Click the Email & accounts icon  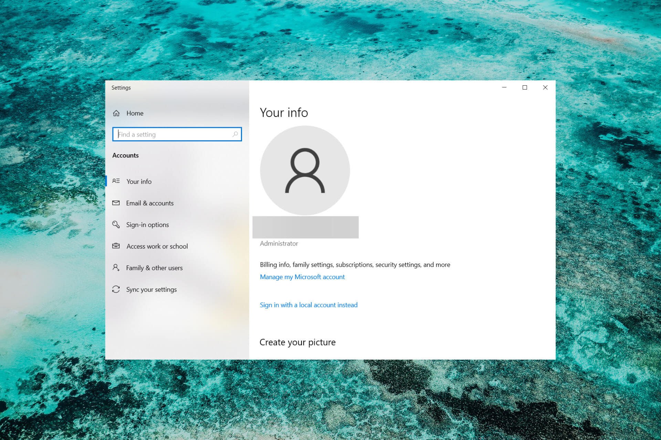point(116,203)
